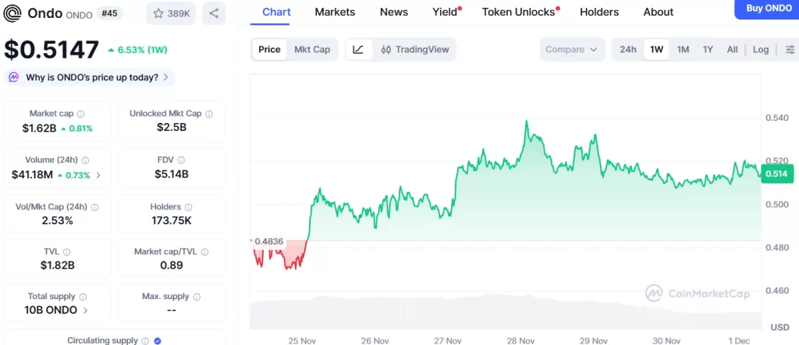The width and height of the screenshot is (799, 345).
Task: Select the line chart type icon
Action: click(358, 50)
